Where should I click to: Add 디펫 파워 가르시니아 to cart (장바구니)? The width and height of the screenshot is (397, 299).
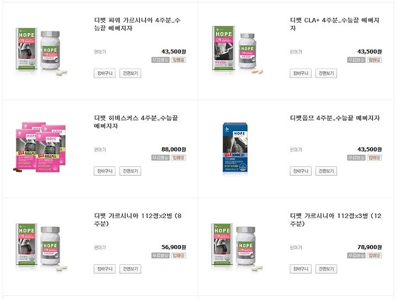[x=105, y=73]
